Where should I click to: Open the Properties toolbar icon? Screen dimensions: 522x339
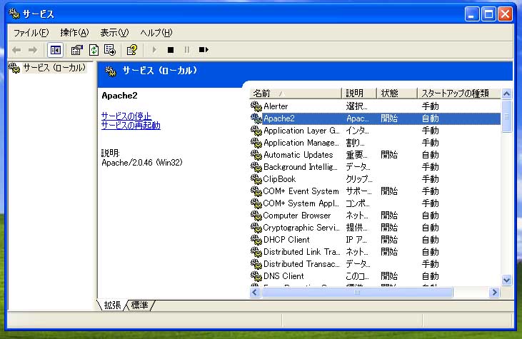77,50
